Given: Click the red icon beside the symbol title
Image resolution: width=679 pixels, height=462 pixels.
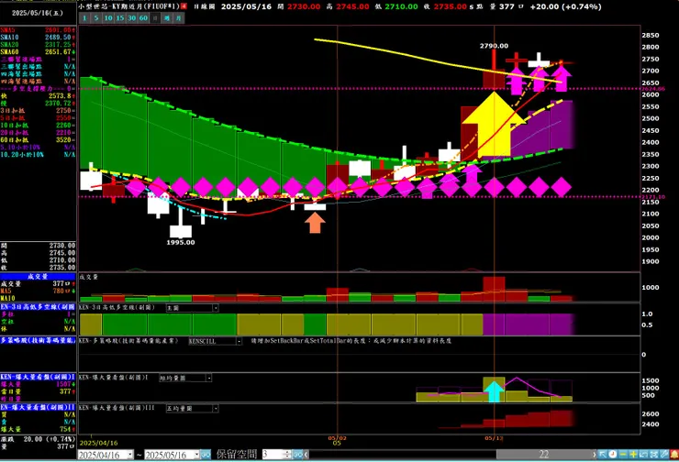Looking at the screenshot, I should tap(184, 6).
